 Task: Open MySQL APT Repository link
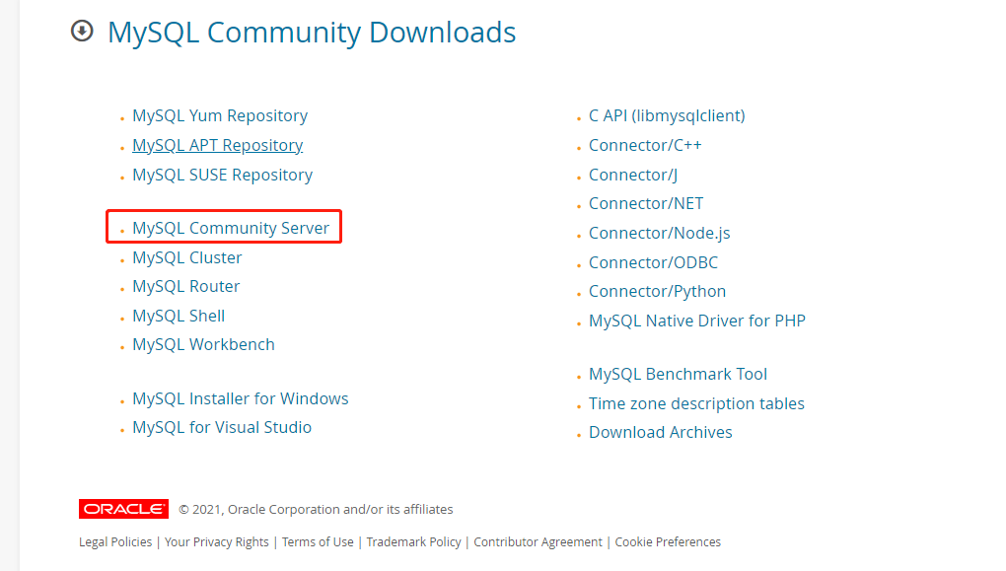pos(218,145)
